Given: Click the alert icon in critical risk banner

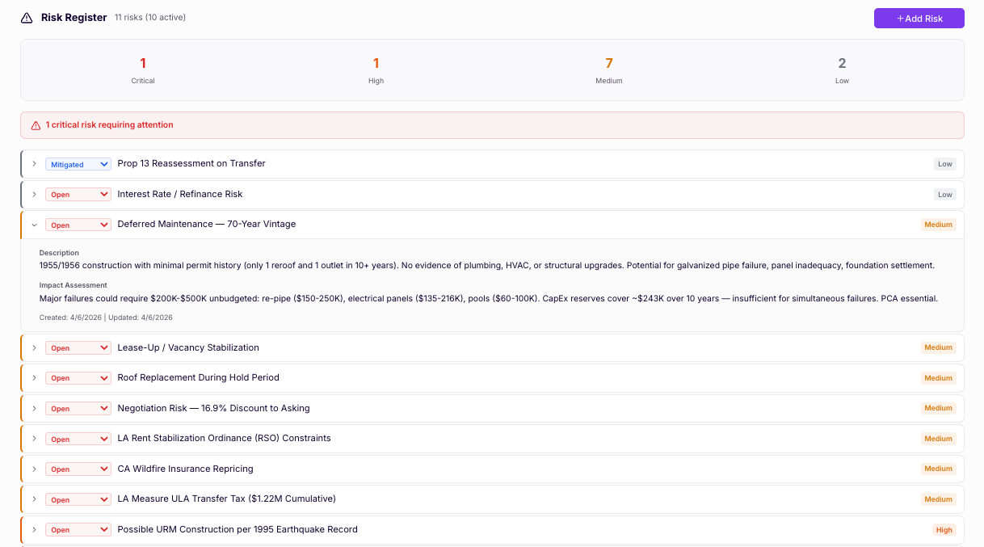Looking at the screenshot, I should coord(36,125).
